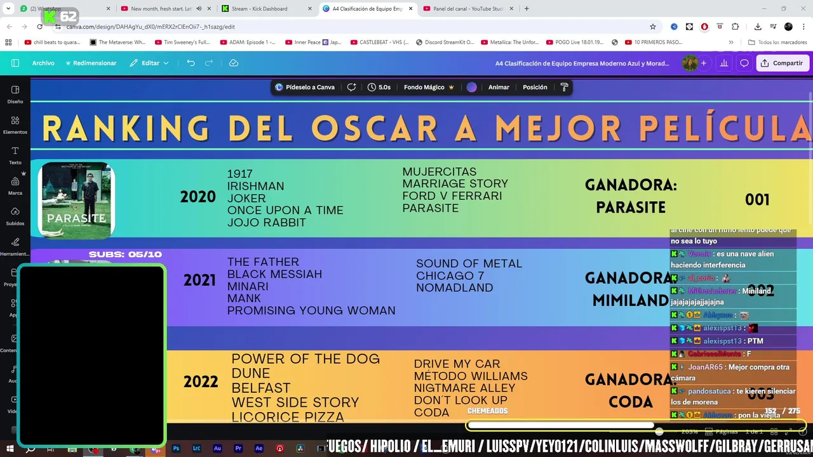The width and height of the screenshot is (813, 457).
Task: Open the chill beats bookmark
Action: pyautogui.click(x=53, y=42)
